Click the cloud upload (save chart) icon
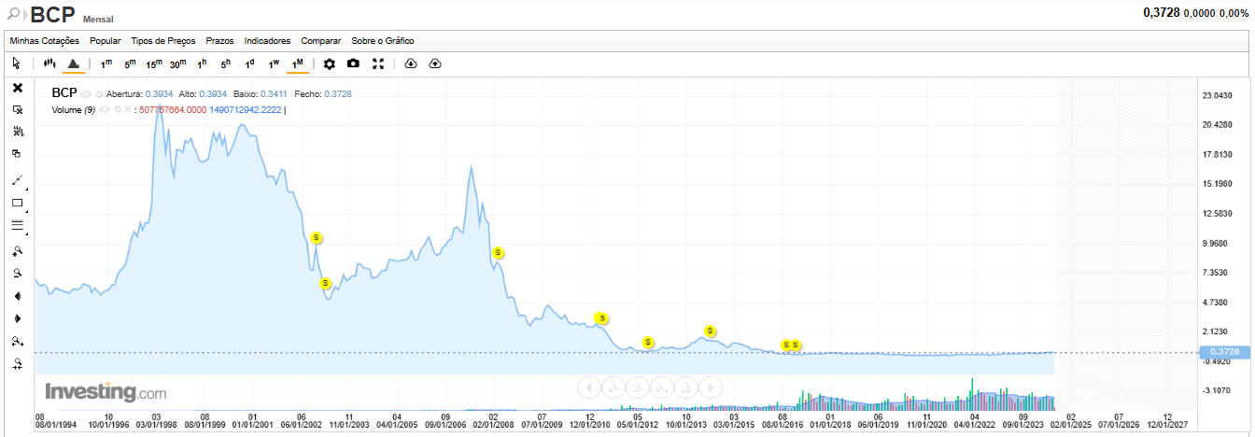The height and width of the screenshot is (437, 1255). (x=435, y=63)
